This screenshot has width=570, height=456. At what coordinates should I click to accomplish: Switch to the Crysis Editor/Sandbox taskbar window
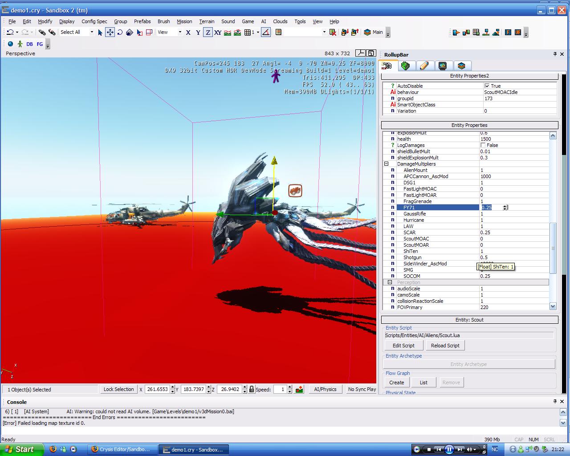click(x=122, y=450)
